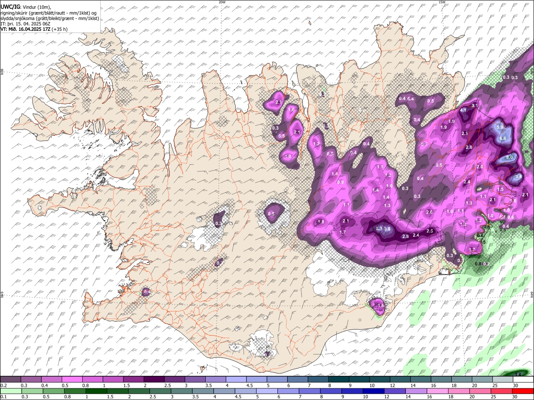534x400 pixels.
Task: Click the 0.2 label in the top legend row
Action: (4, 385)
